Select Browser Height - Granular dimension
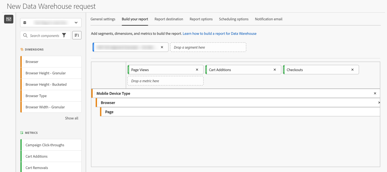 pos(51,73)
